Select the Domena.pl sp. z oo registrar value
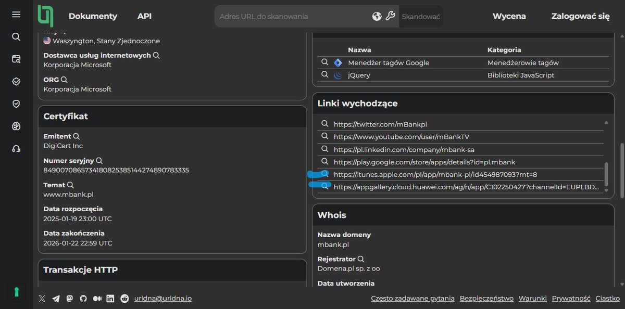625x309 pixels. click(x=349, y=268)
